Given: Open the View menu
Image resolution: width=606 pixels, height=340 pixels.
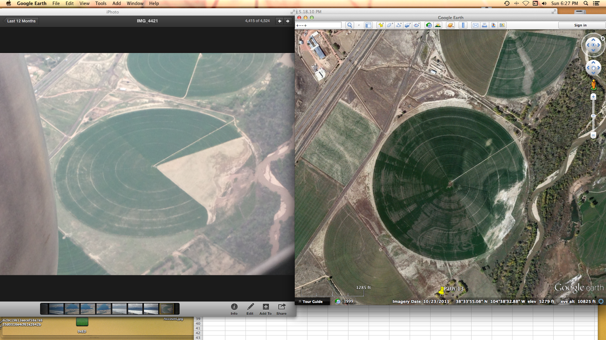Looking at the screenshot, I should click(x=84, y=3).
